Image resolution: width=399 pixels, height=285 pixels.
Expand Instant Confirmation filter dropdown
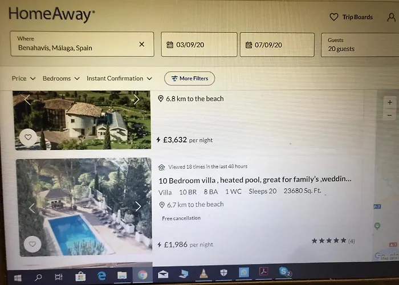click(x=119, y=79)
